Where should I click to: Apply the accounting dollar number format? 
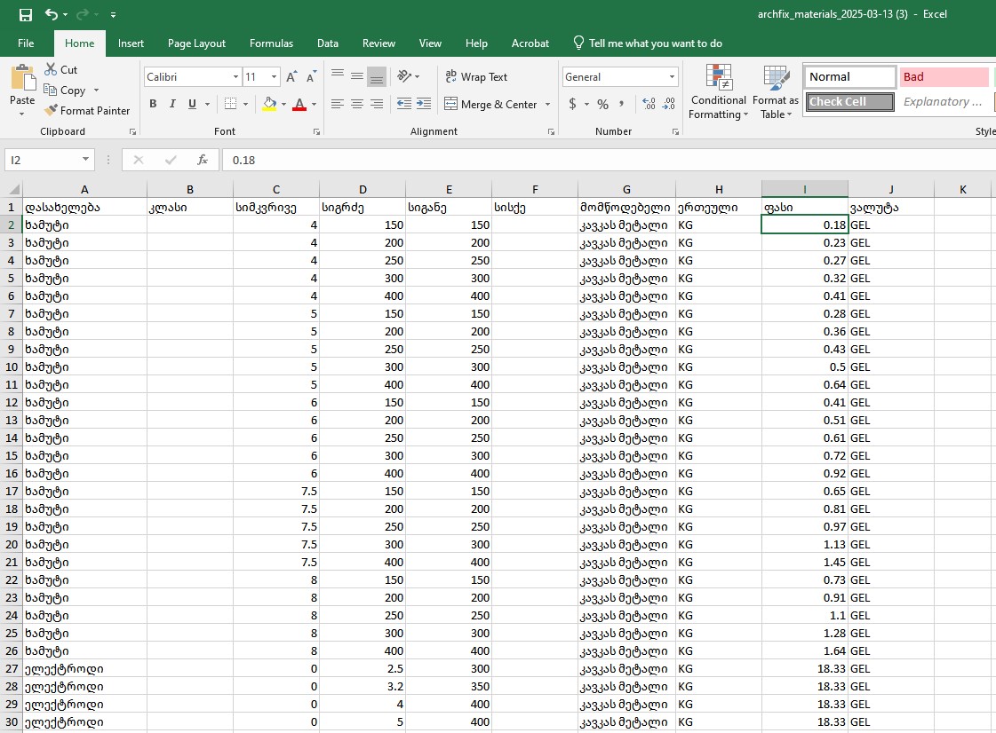[x=573, y=104]
